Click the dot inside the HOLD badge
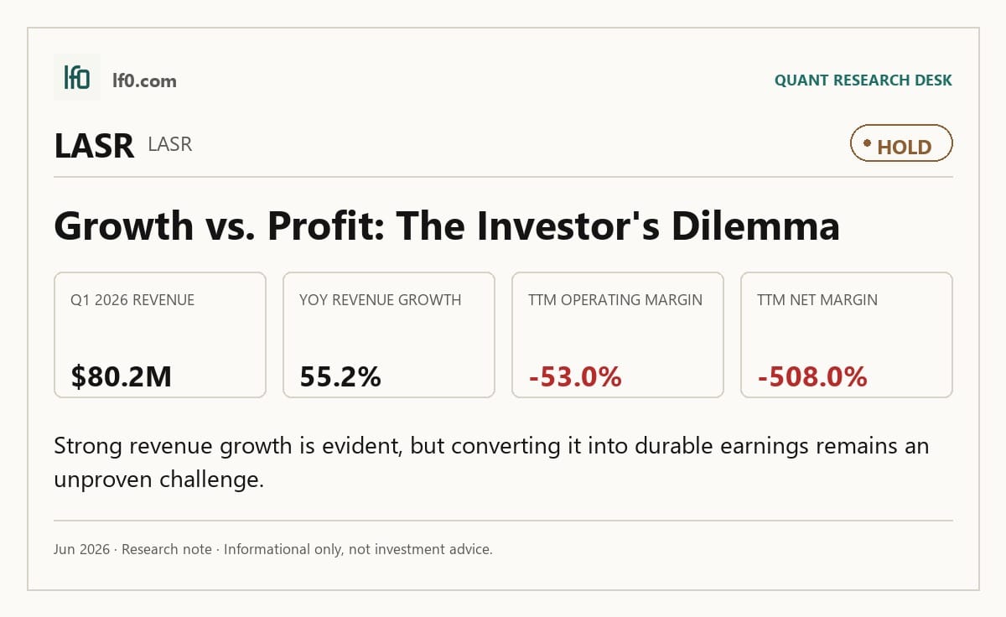This screenshot has height=617, width=1006. click(x=868, y=143)
